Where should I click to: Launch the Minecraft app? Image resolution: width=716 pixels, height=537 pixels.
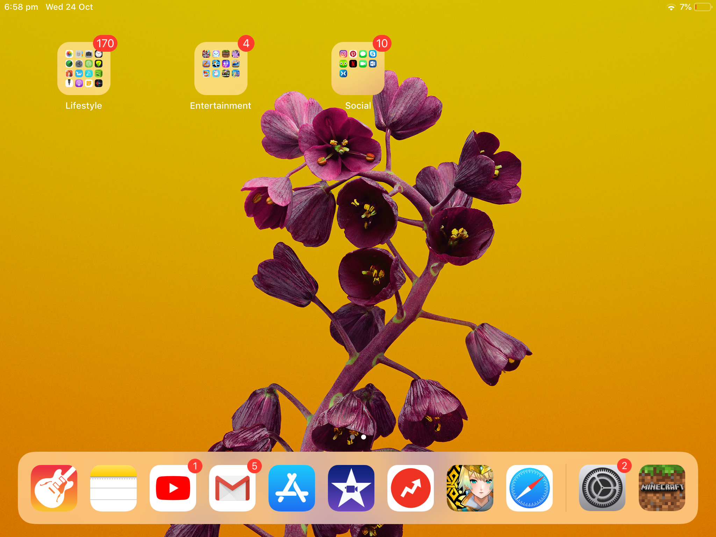click(x=661, y=488)
